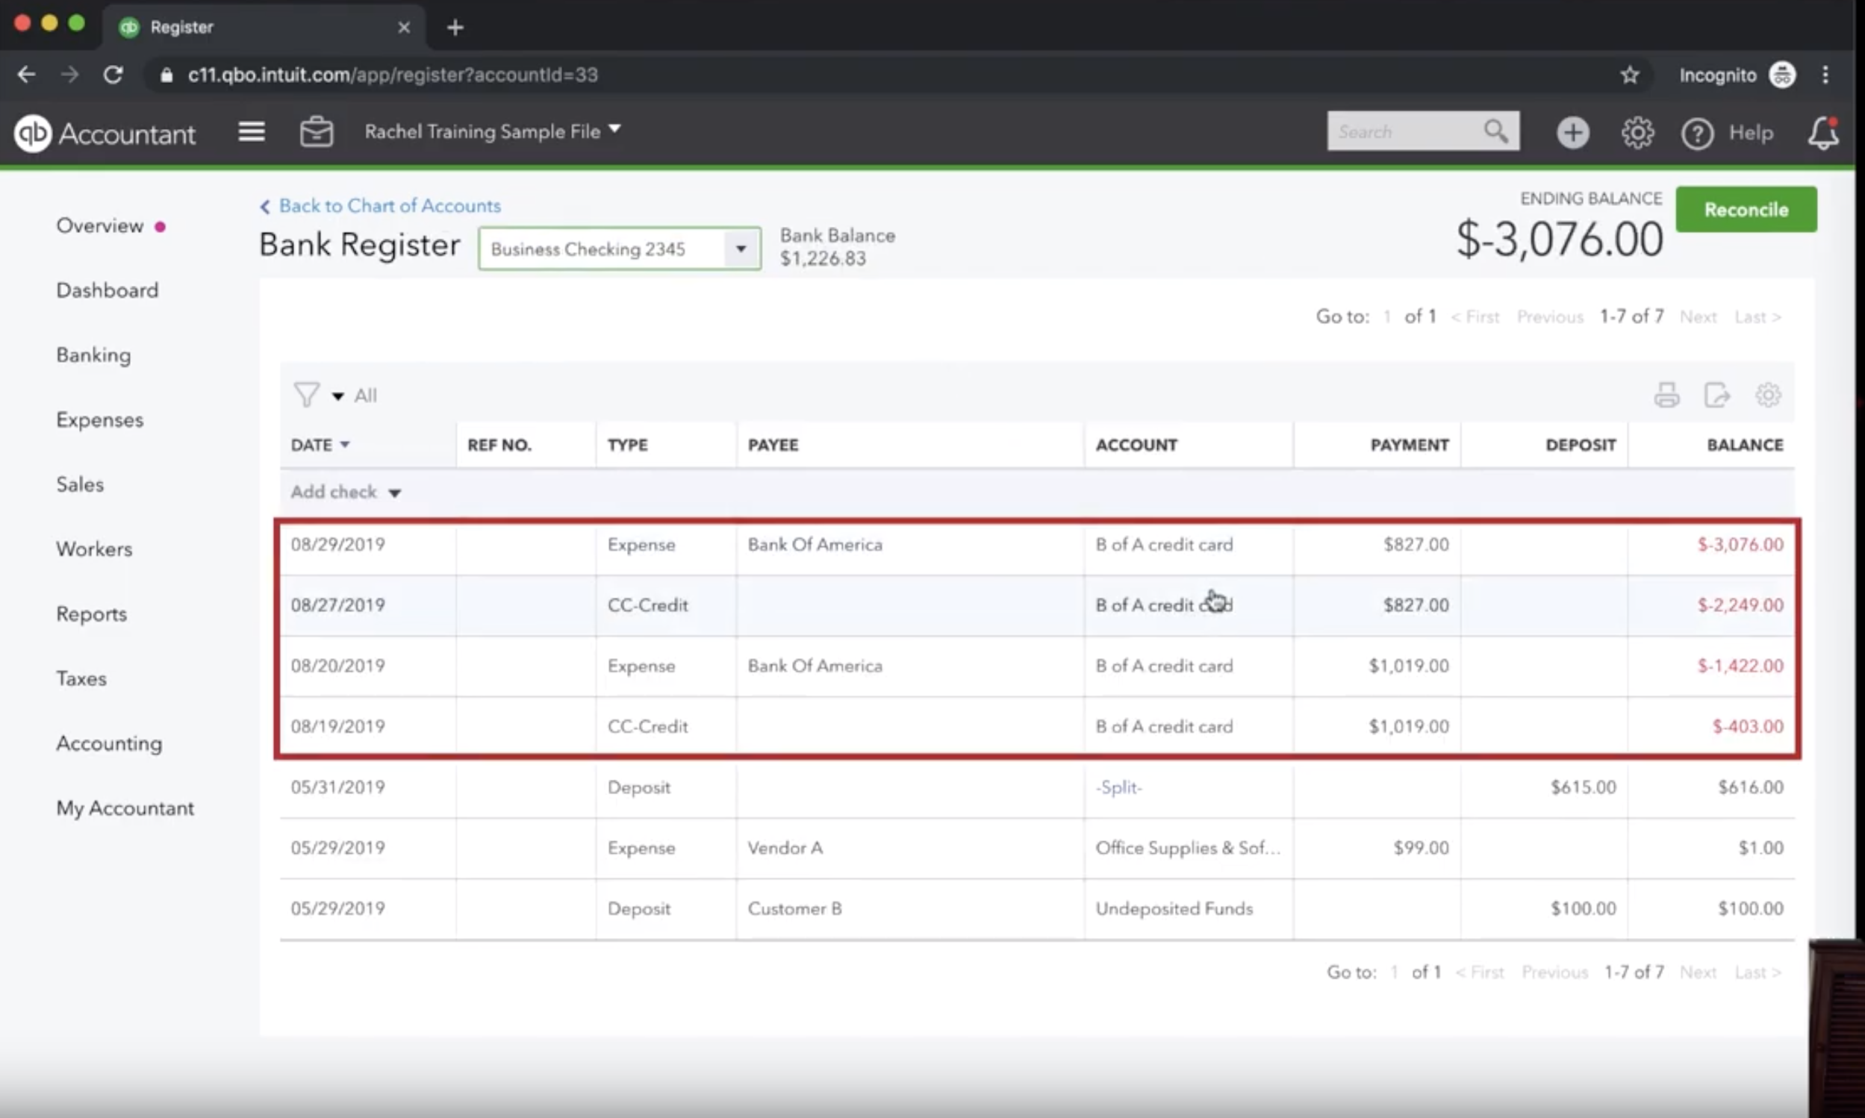Open Expenses in the left navigation

click(99, 419)
